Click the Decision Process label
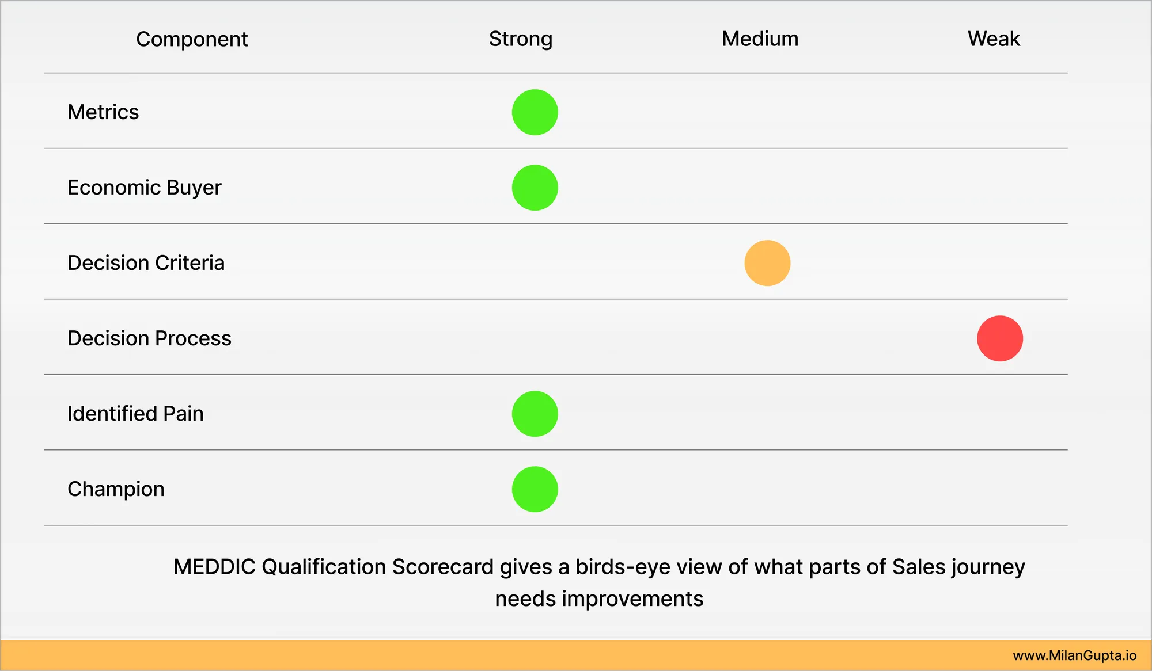 point(150,338)
